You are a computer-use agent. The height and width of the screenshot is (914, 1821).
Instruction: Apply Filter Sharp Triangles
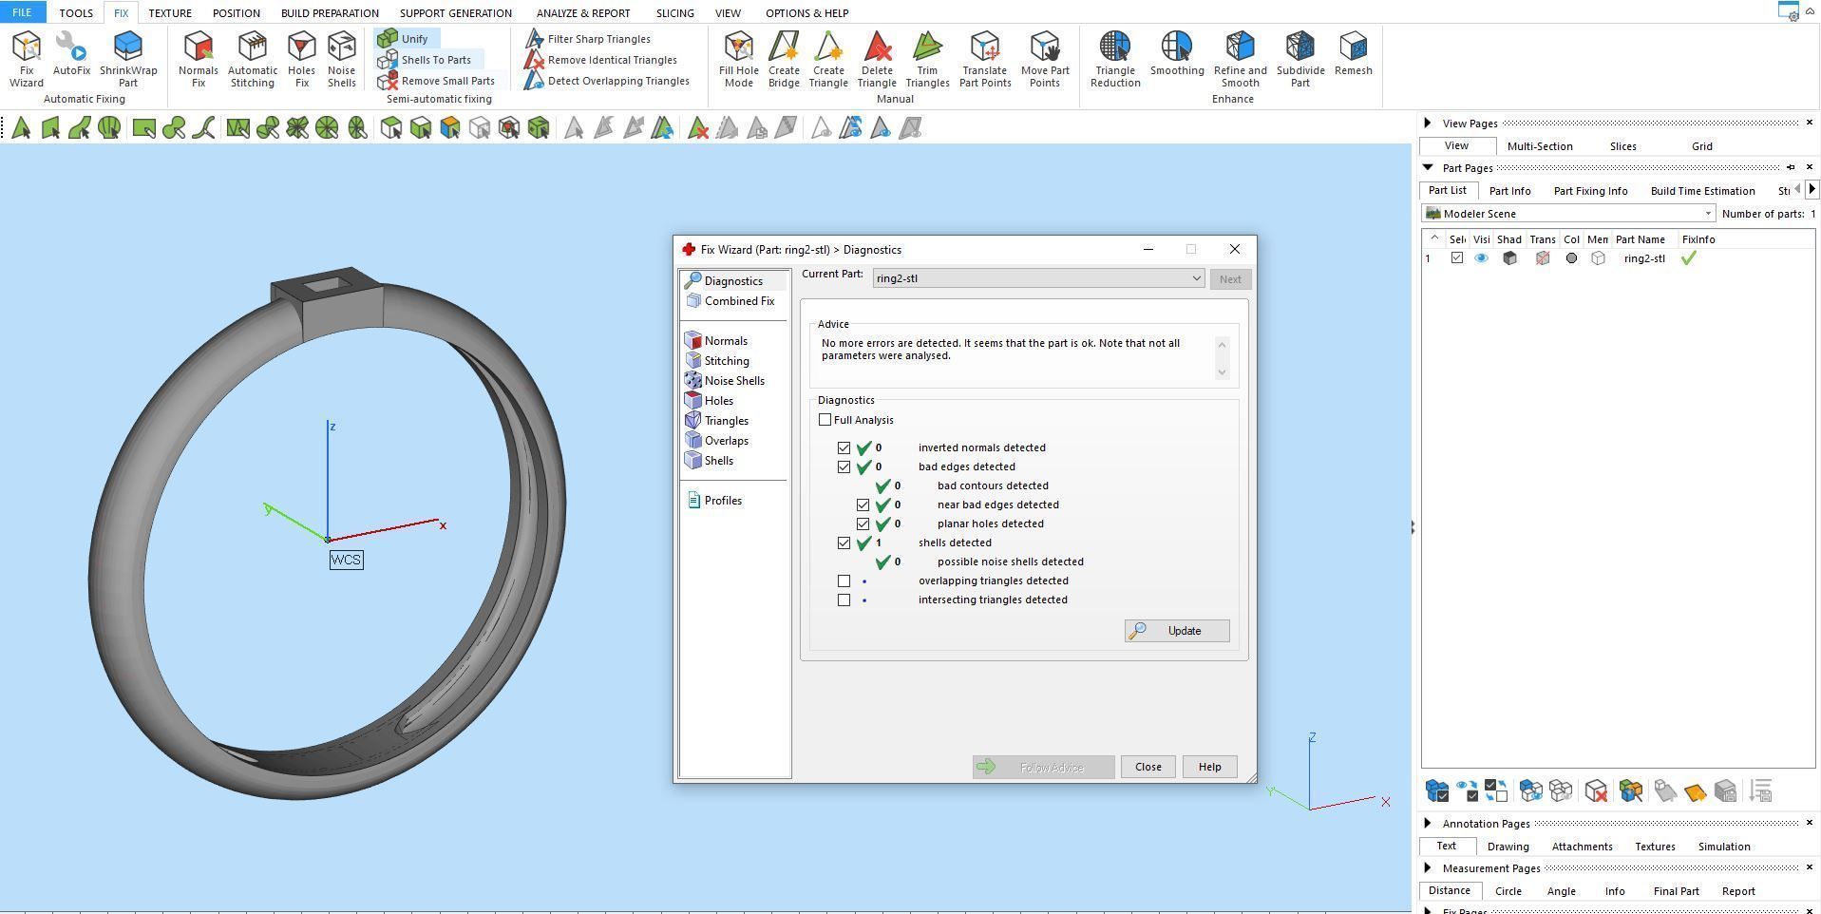click(x=588, y=39)
